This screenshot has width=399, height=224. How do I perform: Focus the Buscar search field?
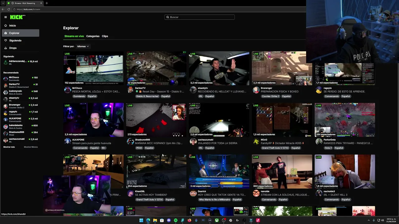199,17
